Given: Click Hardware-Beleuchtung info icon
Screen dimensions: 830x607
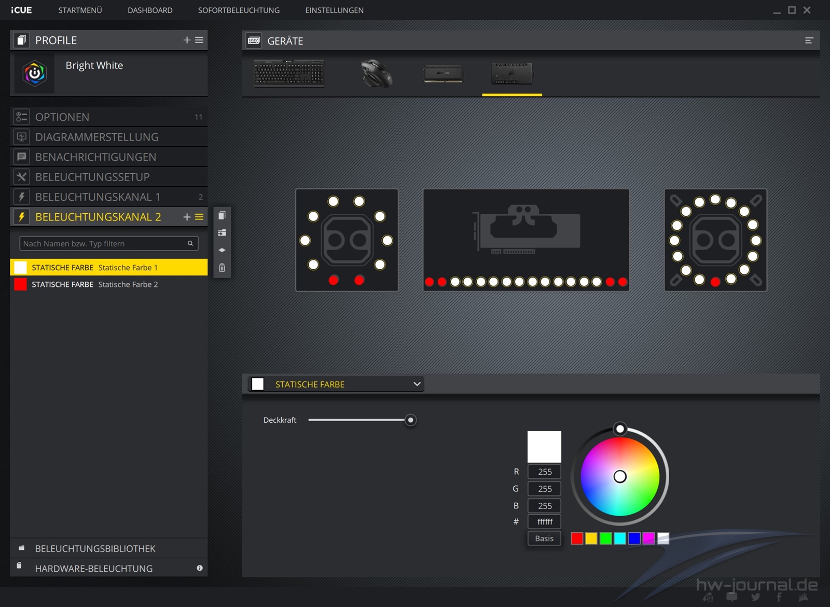Looking at the screenshot, I should [x=200, y=568].
